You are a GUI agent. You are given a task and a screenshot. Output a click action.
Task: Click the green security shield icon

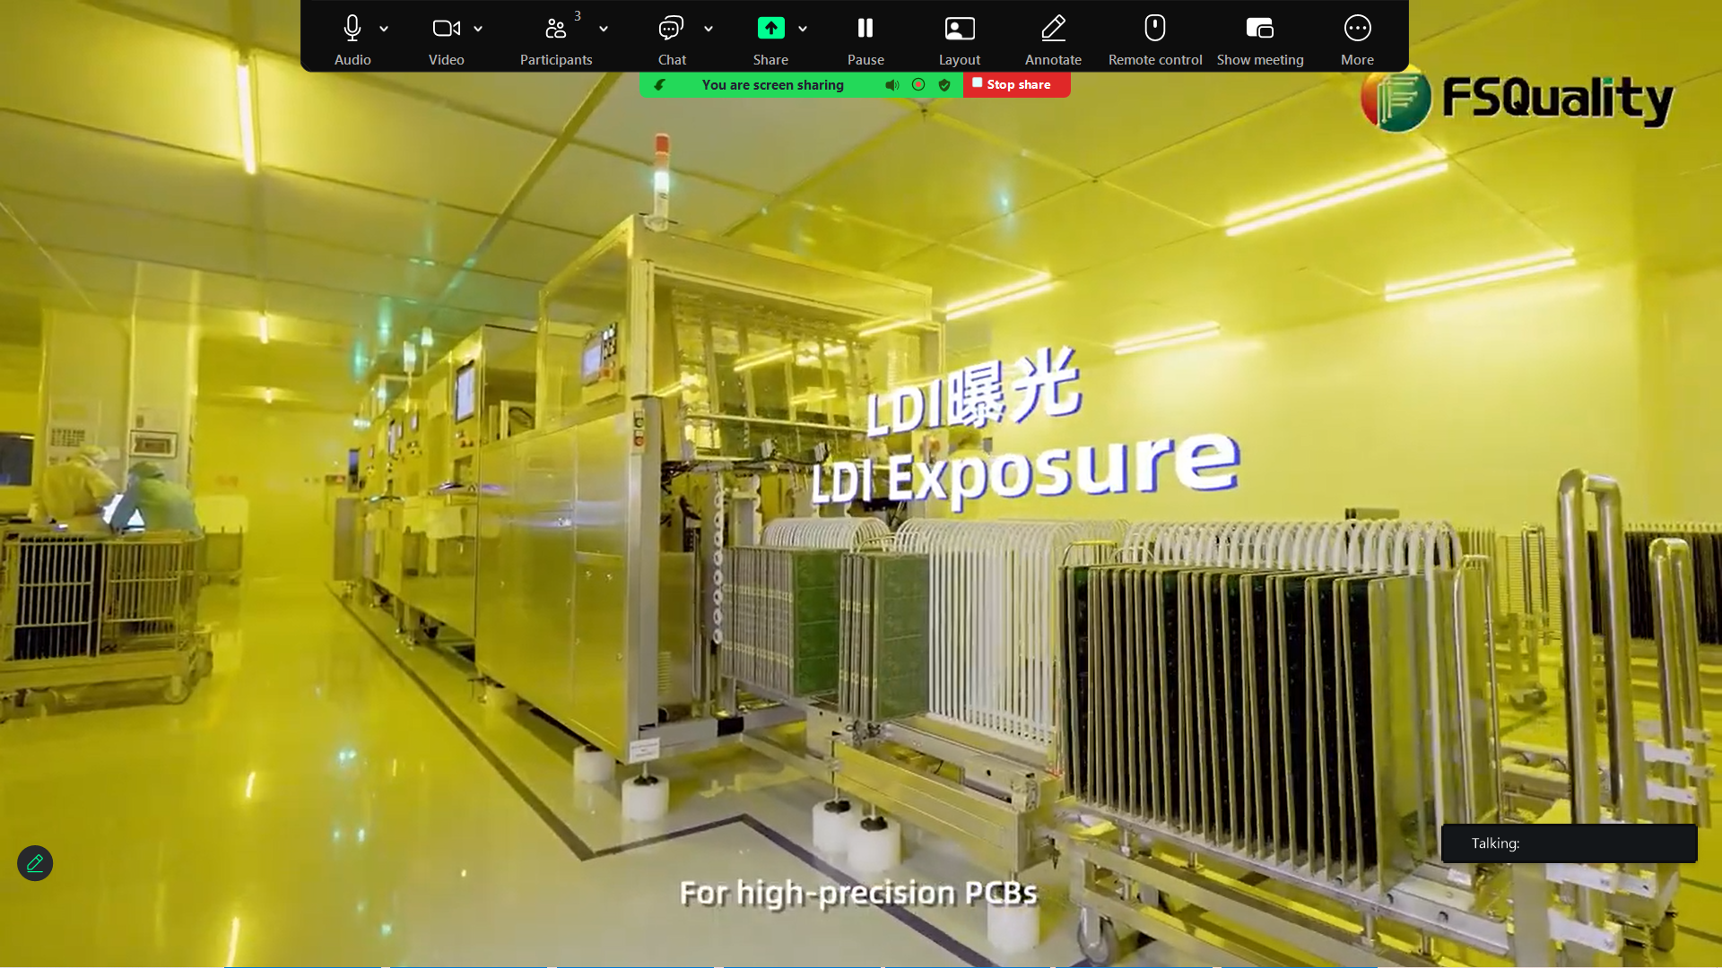(944, 85)
